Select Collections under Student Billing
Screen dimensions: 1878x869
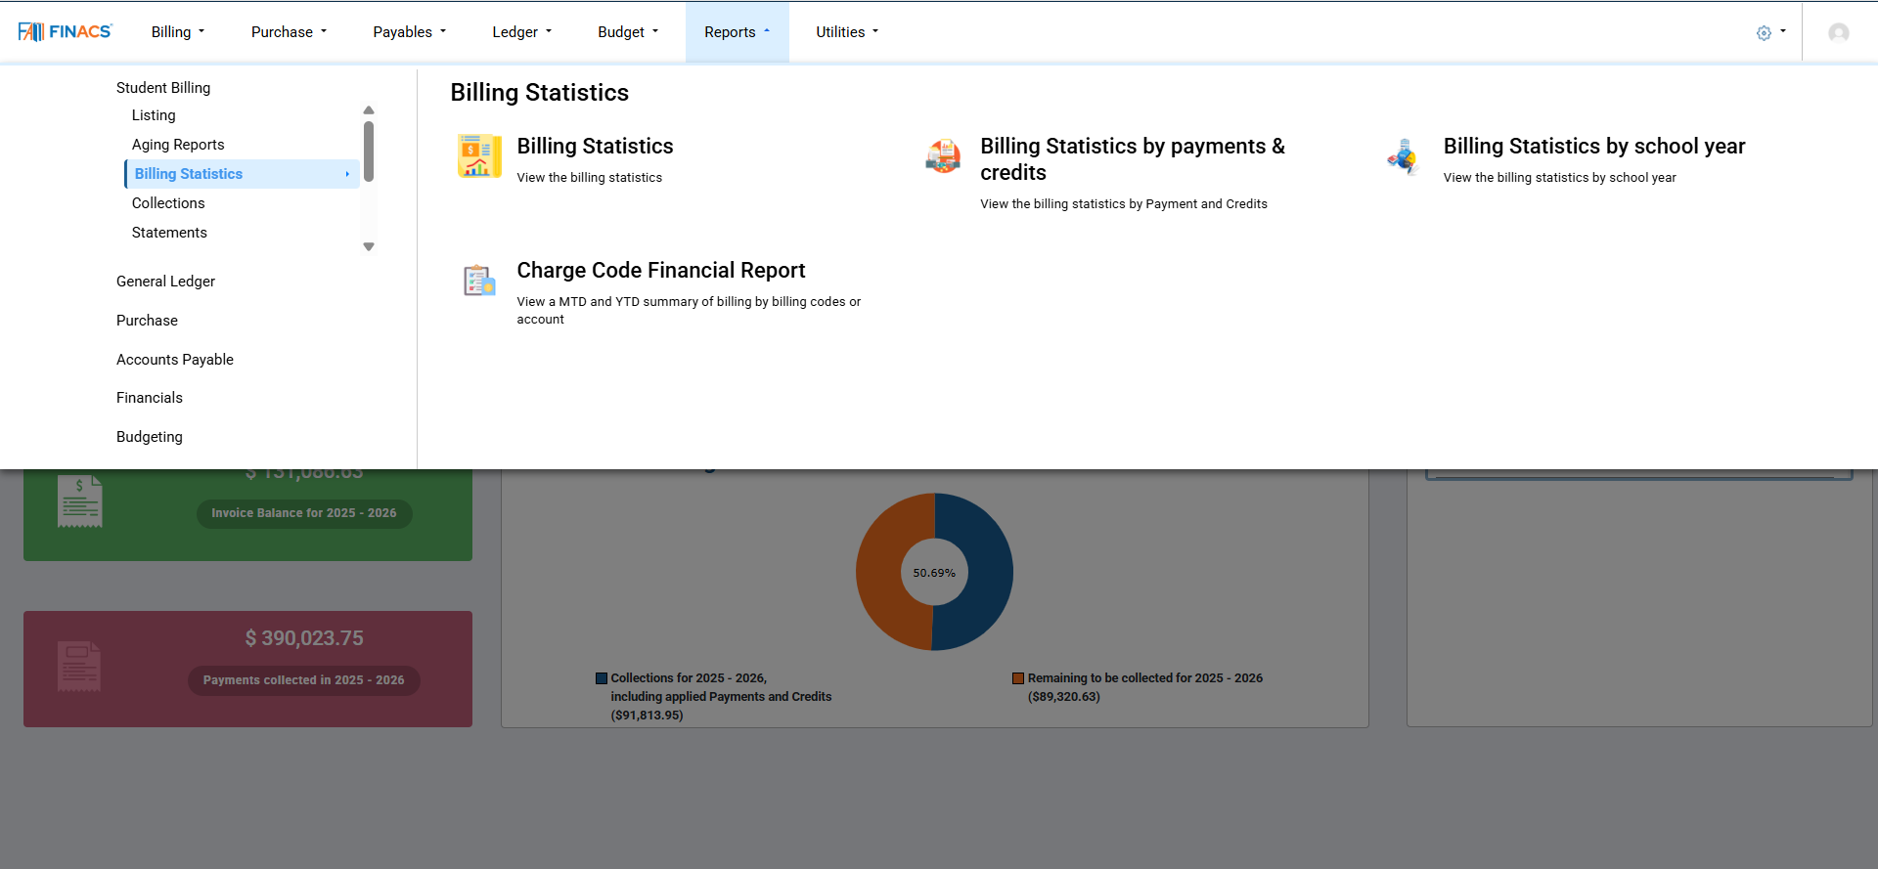click(x=168, y=203)
